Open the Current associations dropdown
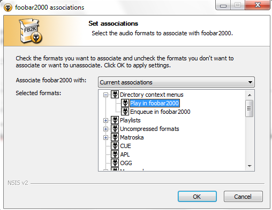Image resolution: width=272 pixels, height=210 pixels. [x=176, y=82]
